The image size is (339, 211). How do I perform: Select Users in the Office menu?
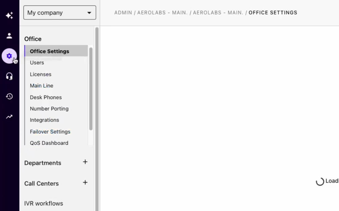click(37, 63)
